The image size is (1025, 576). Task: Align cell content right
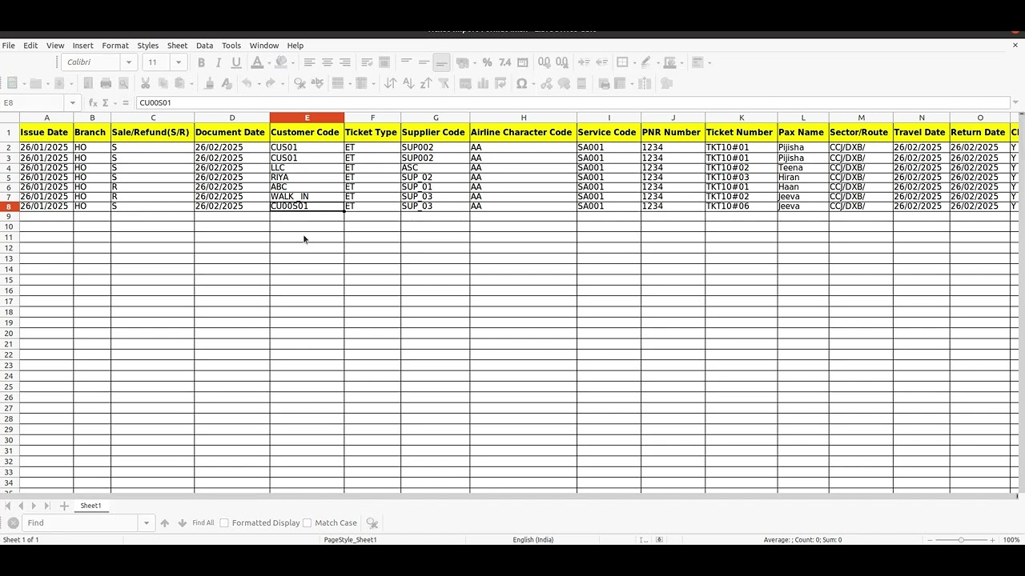point(344,62)
